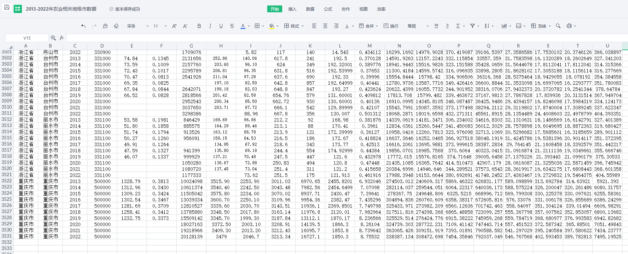Click the eraser clear-format icon

[116, 26]
